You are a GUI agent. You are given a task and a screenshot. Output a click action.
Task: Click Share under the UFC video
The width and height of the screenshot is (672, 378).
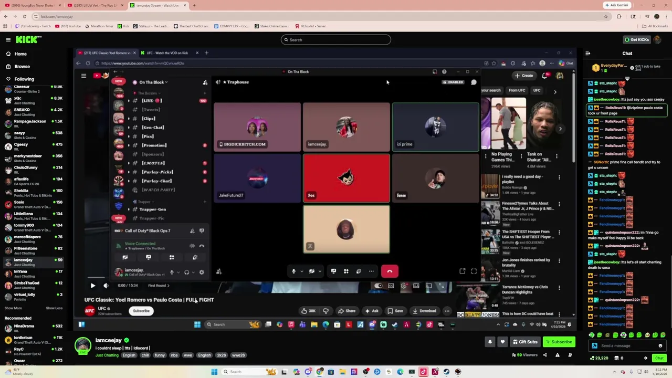pos(346,311)
